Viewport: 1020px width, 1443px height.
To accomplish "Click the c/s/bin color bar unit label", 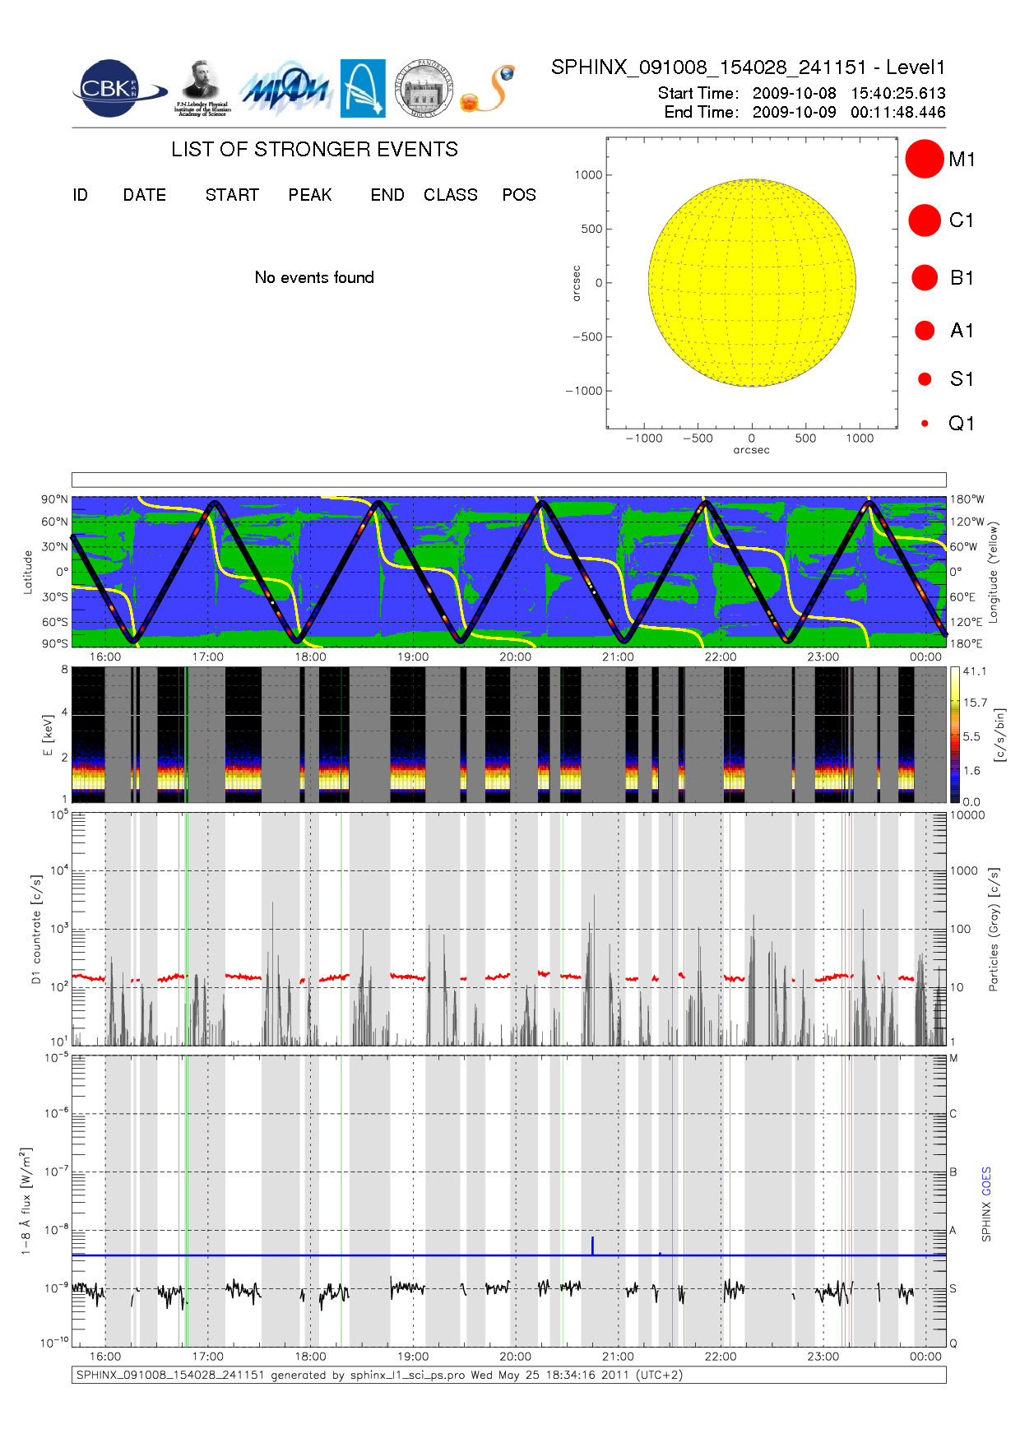I will pos(999,735).
